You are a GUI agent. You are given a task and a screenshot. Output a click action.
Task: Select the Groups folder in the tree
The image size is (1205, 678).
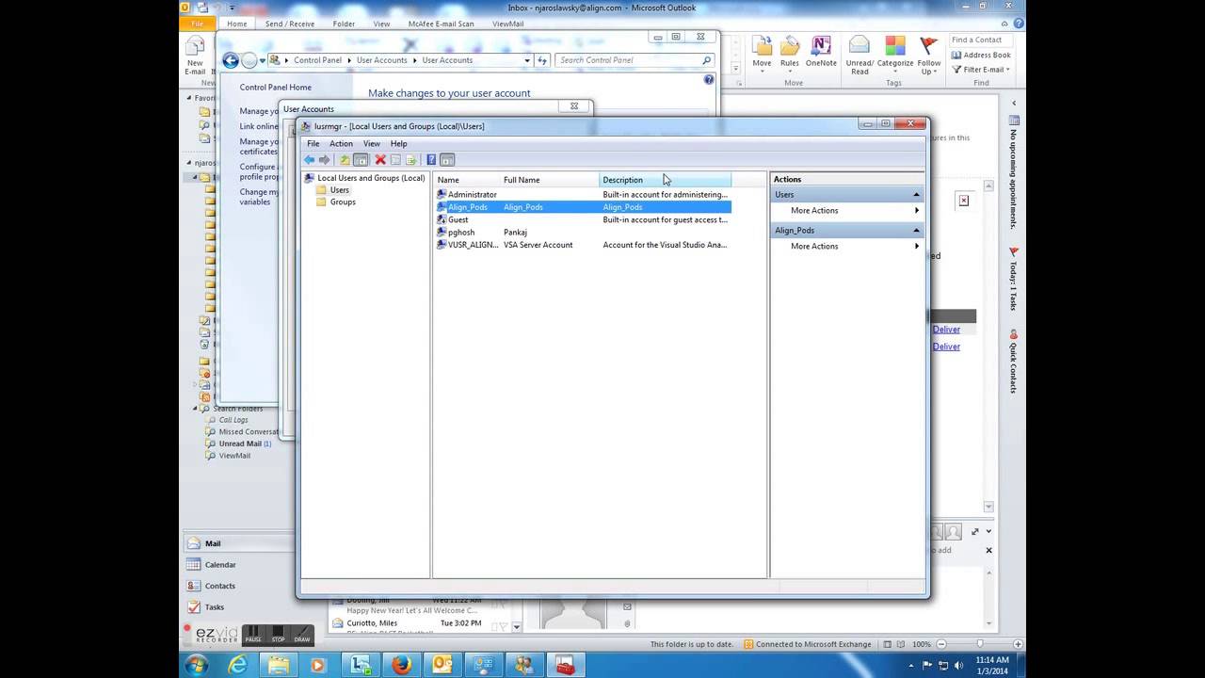pyautogui.click(x=343, y=202)
